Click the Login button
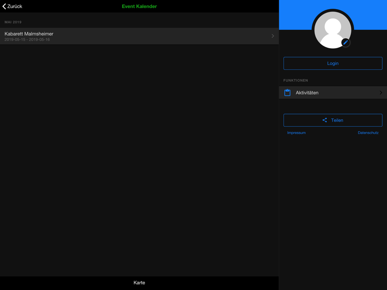 tap(333, 63)
